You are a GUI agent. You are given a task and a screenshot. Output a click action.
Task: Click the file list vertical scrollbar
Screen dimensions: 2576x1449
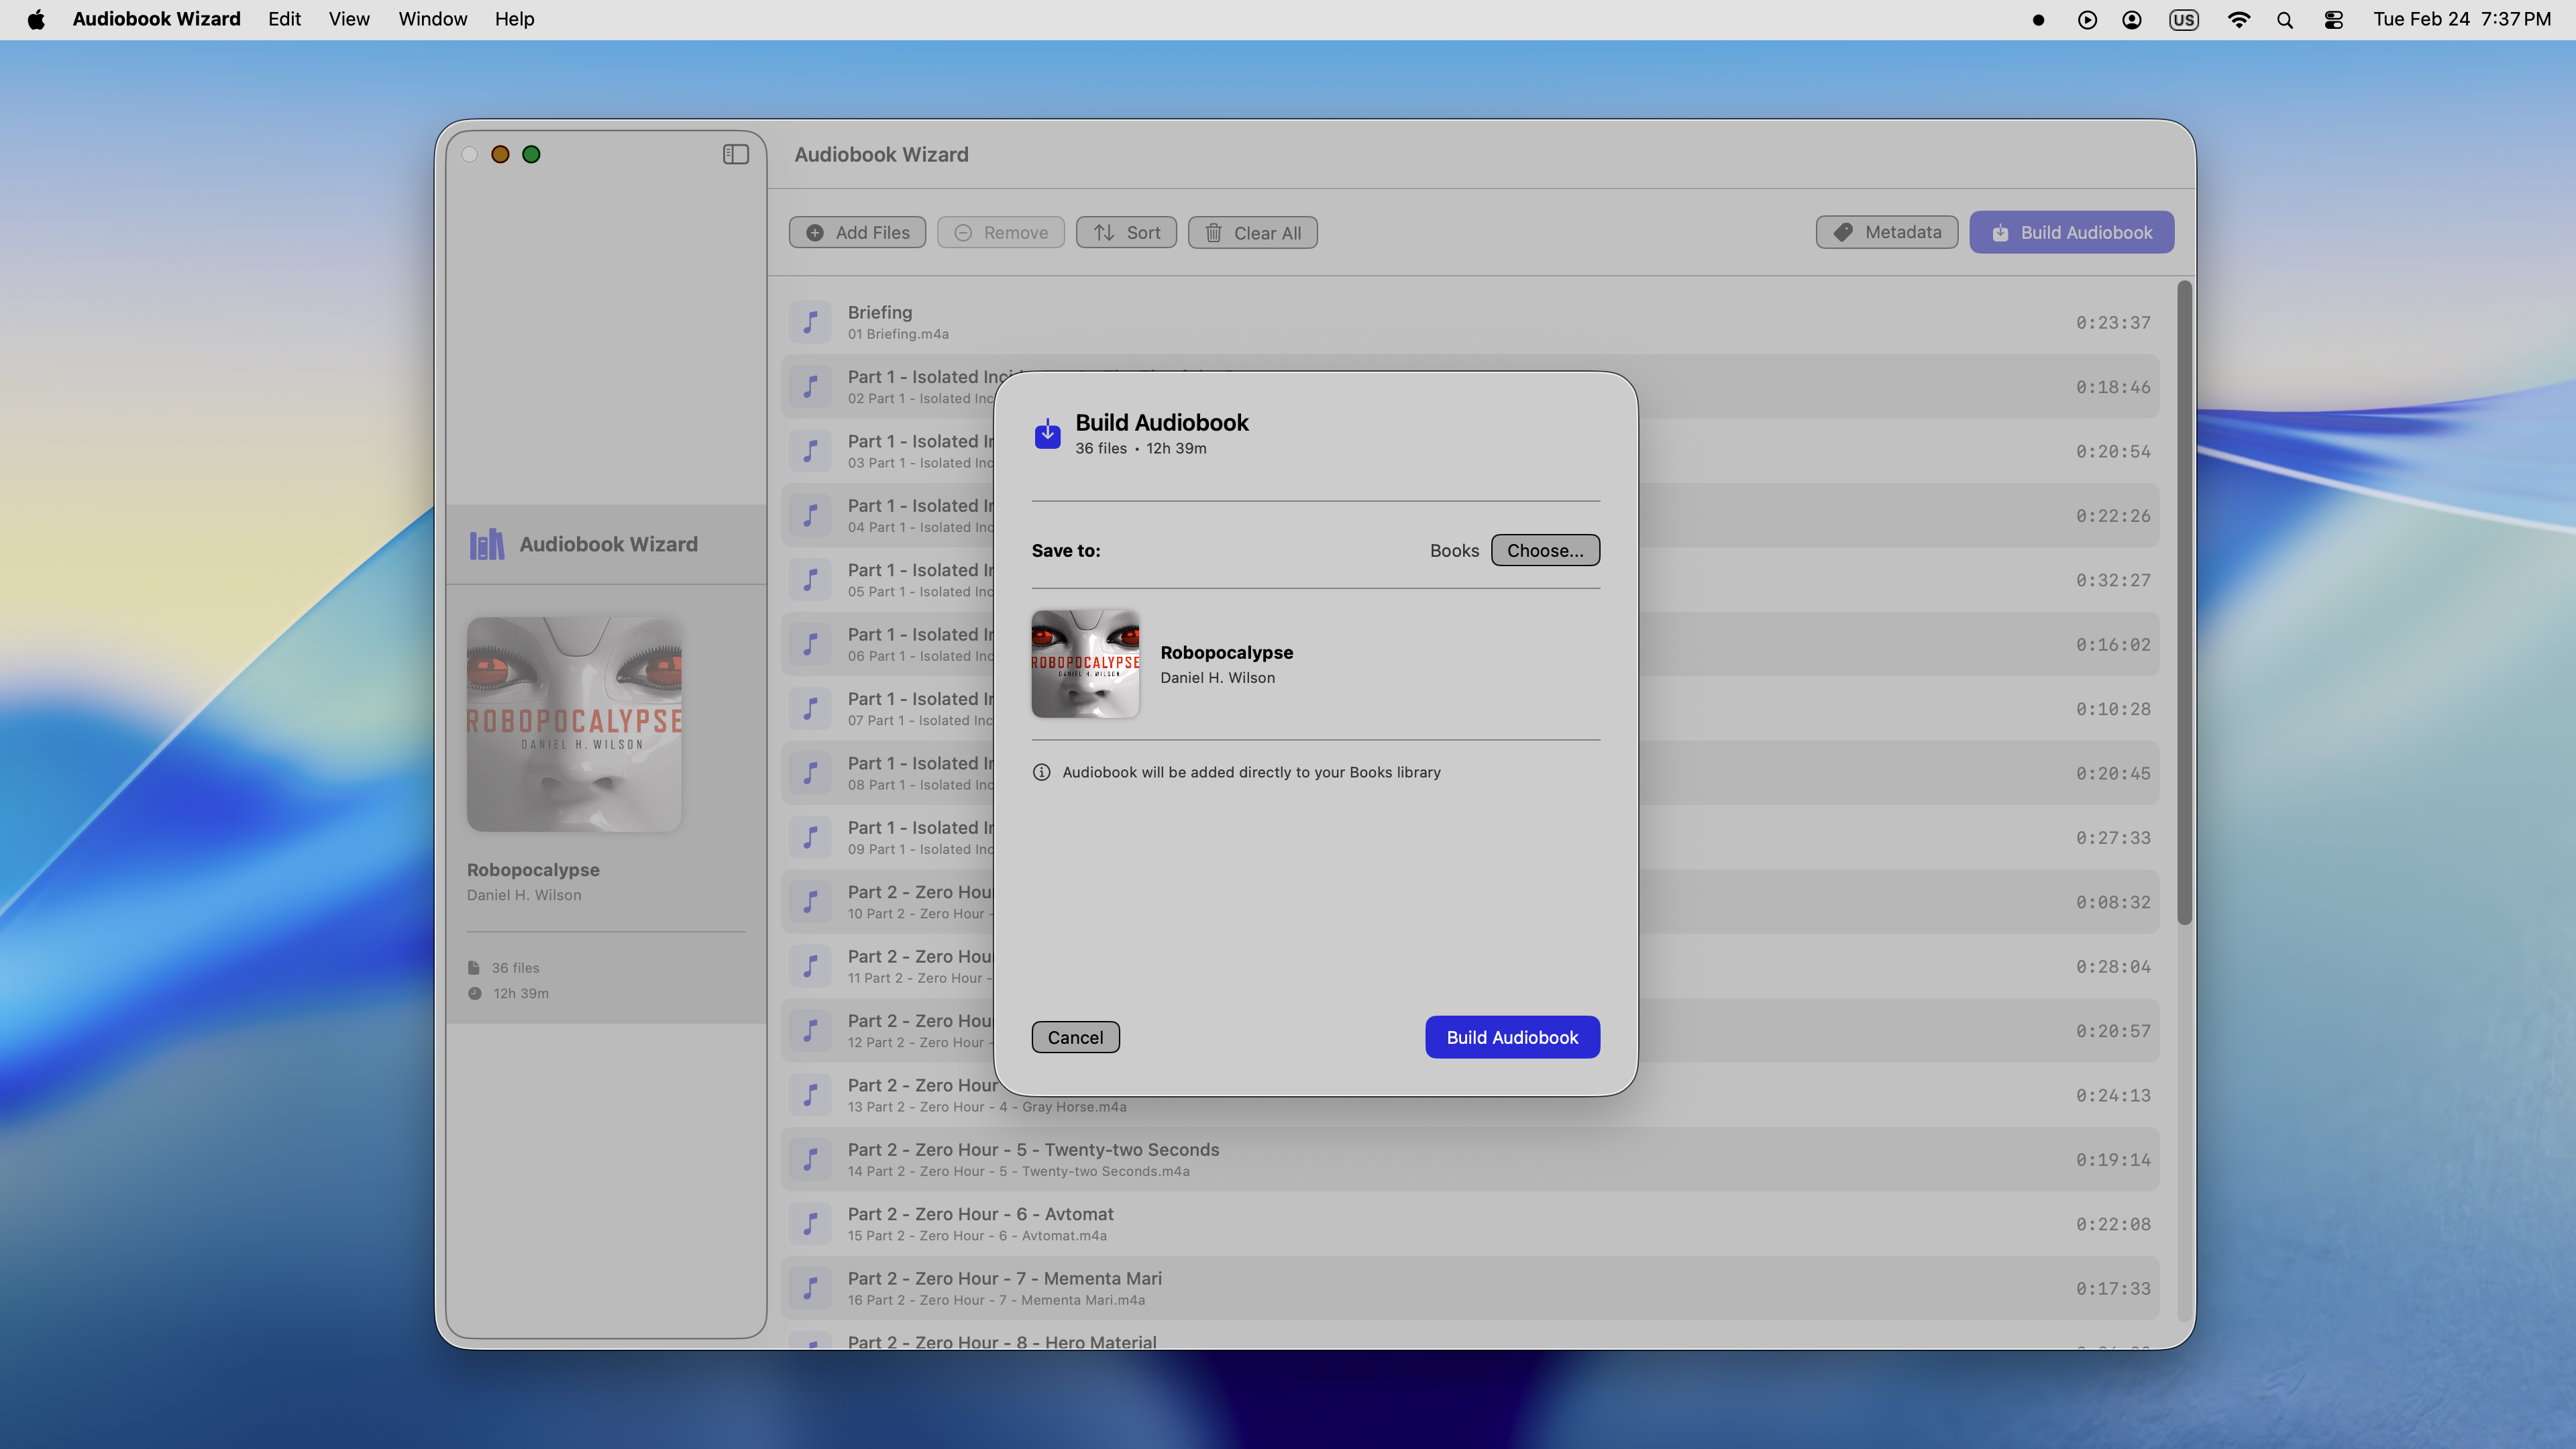[2184, 600]
